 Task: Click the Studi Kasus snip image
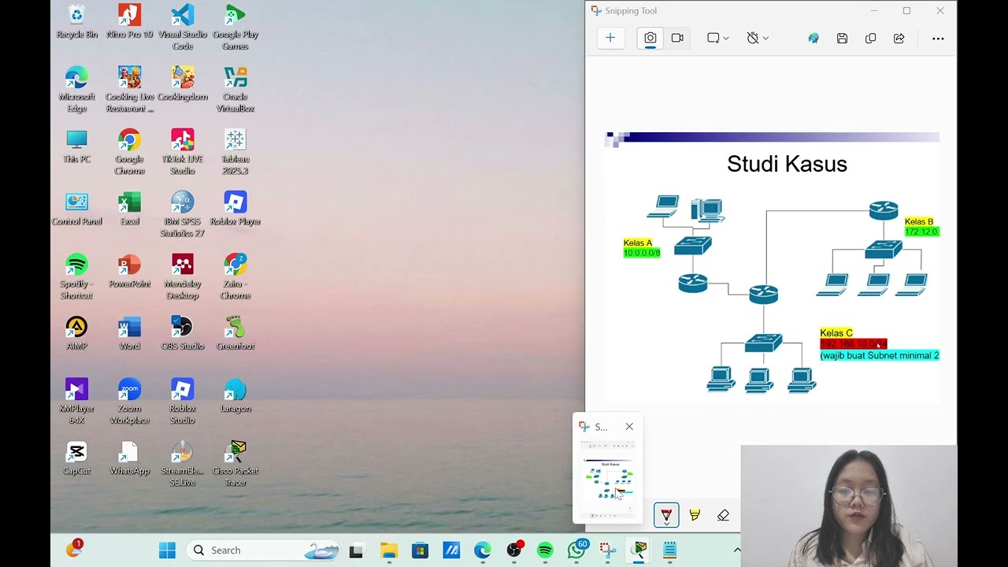(x=772, y=268)
